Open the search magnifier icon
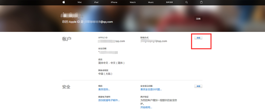 (x=187, y=2)
